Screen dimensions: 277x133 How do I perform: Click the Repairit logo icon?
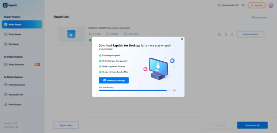tap(5, 5)
